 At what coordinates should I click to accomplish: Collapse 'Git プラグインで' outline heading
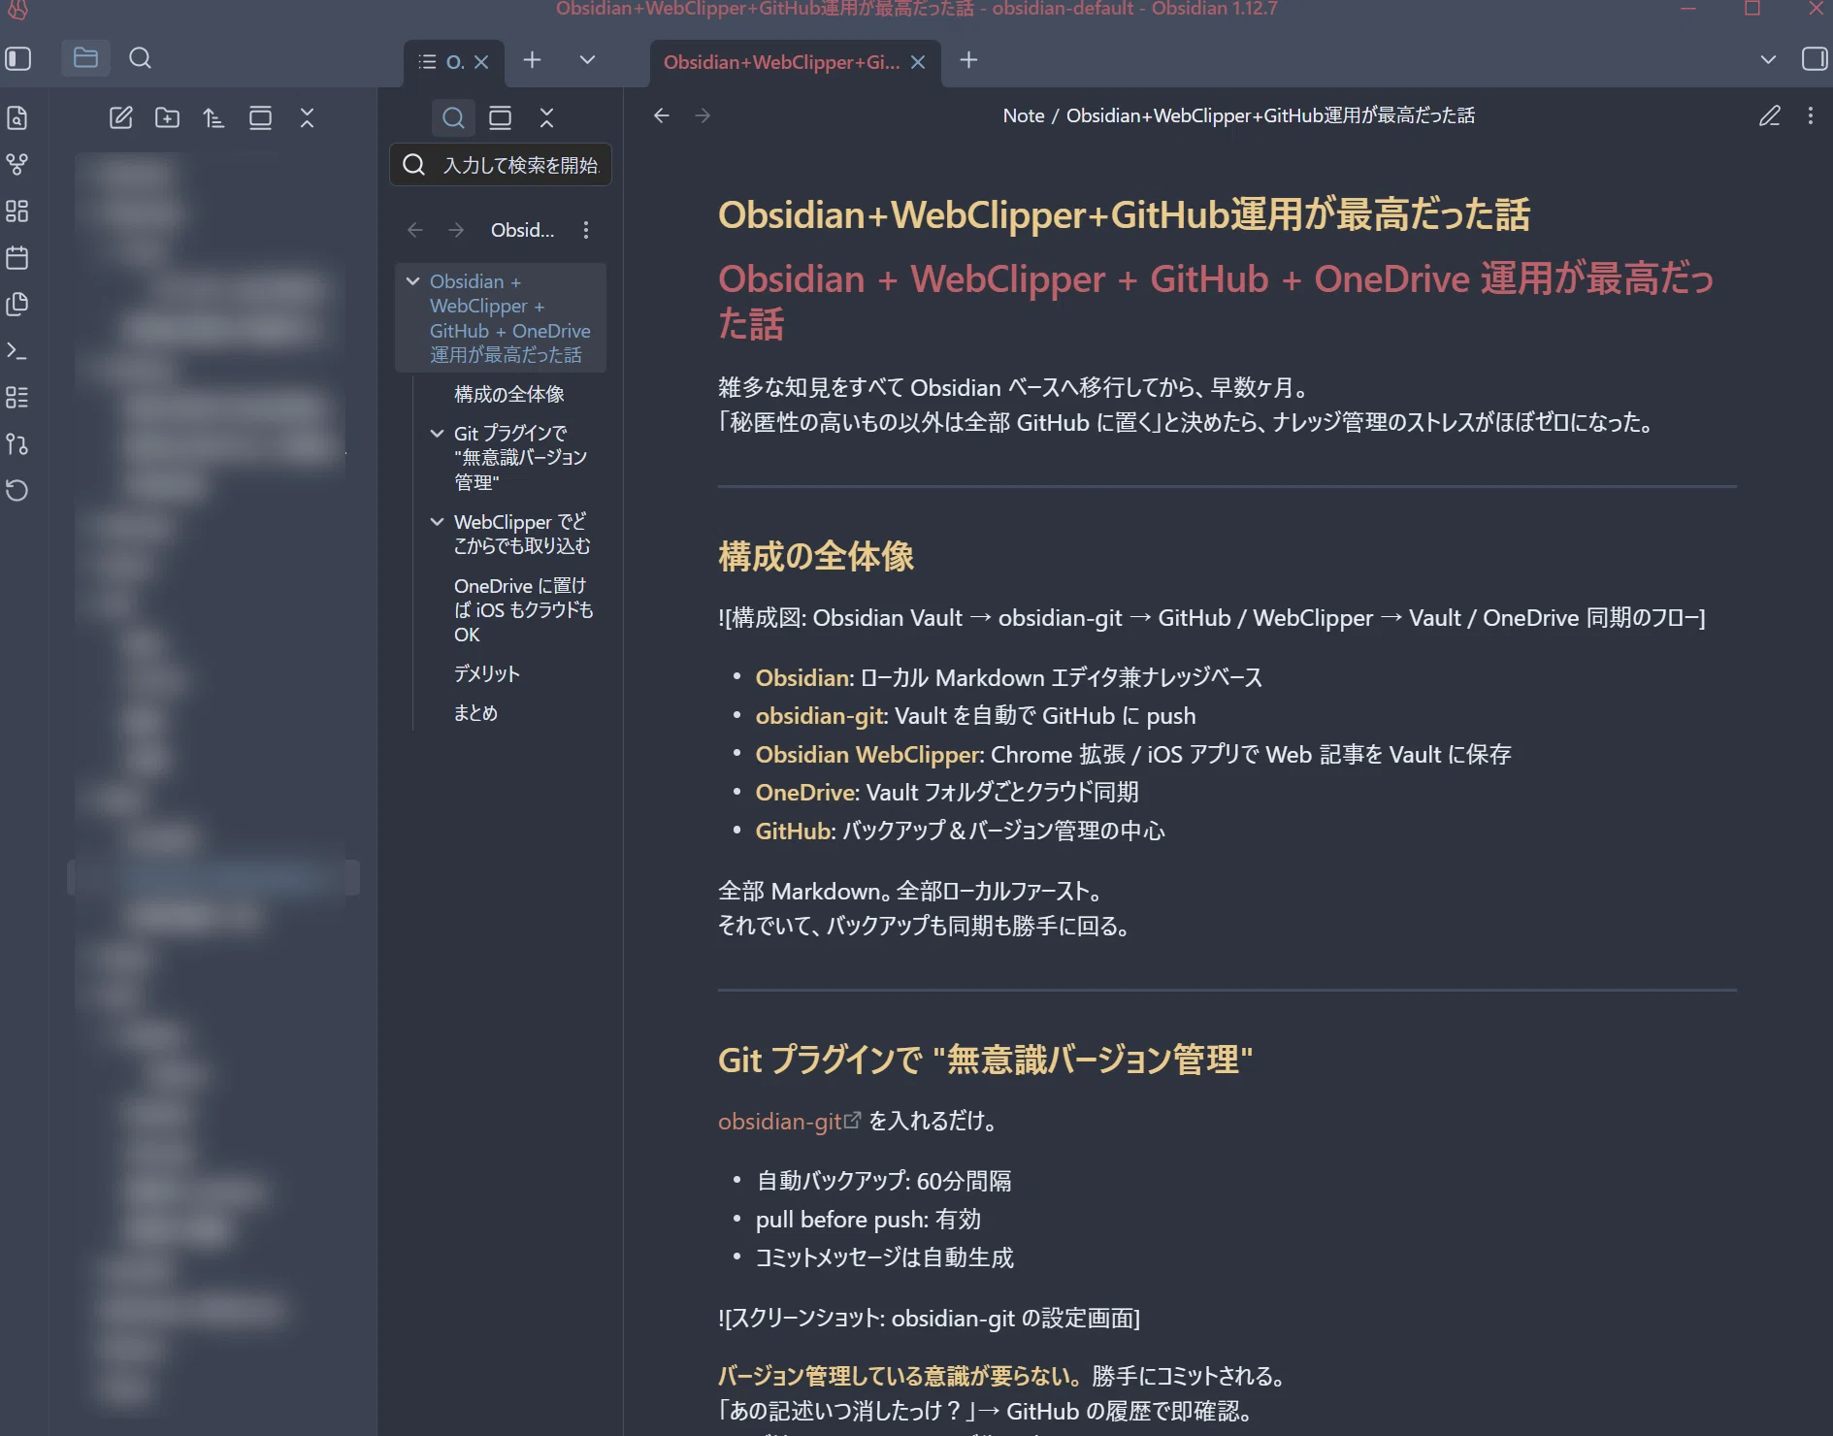438,434
